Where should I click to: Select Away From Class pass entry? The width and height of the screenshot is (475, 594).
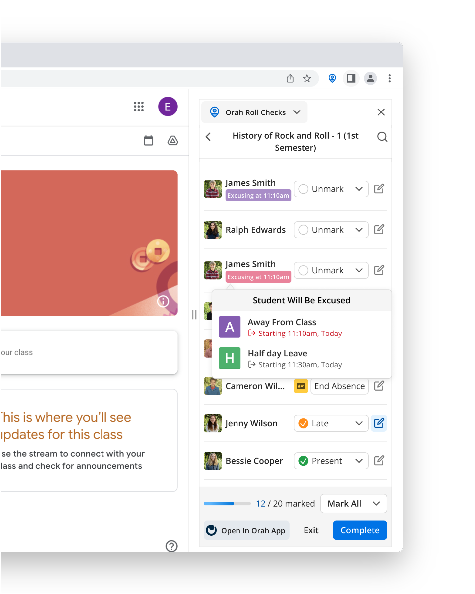point(302,327)
